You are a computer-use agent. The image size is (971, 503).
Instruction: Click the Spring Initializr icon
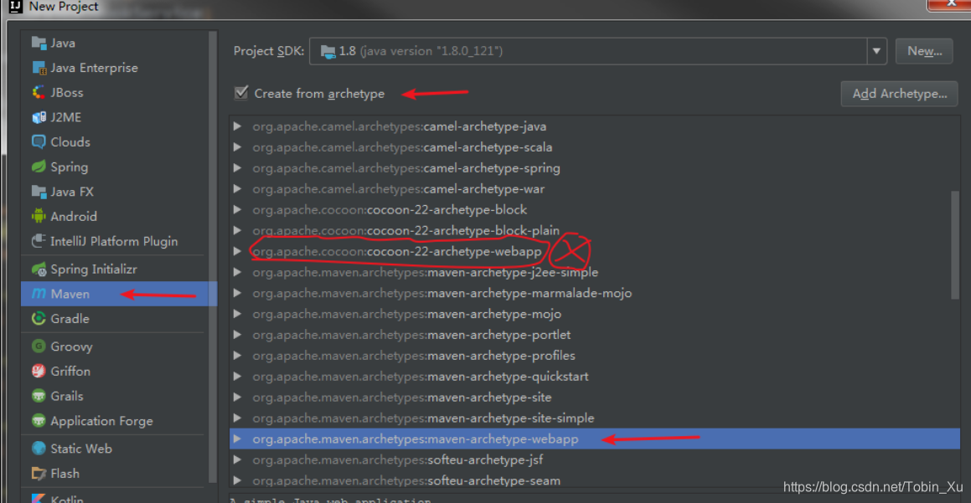tap(39, 269)
